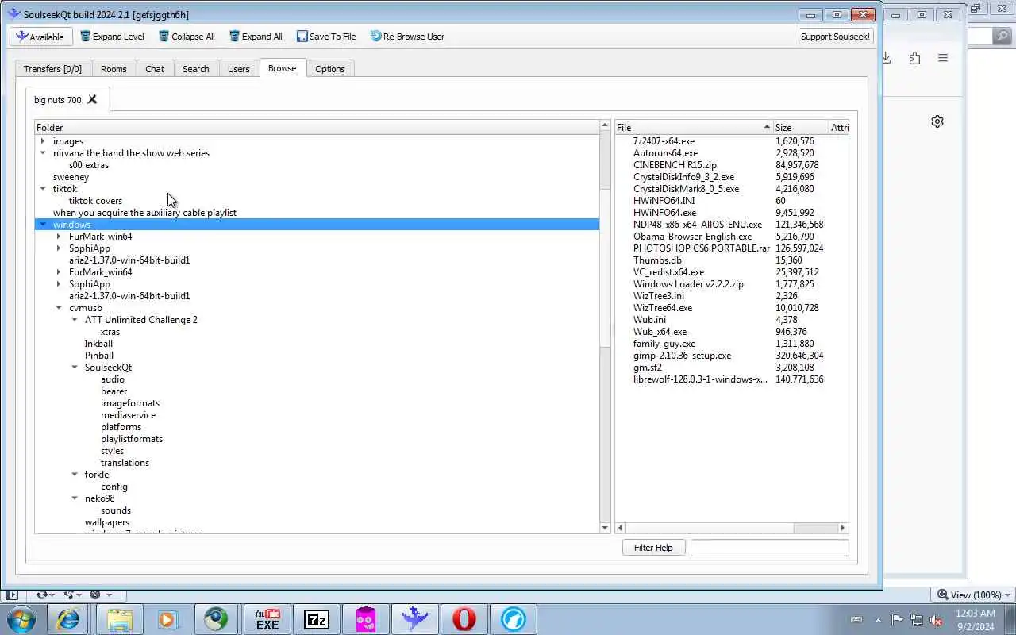Open hamburger menu in the background window
Screen dimensions: 1016x635
coord(943,58)
